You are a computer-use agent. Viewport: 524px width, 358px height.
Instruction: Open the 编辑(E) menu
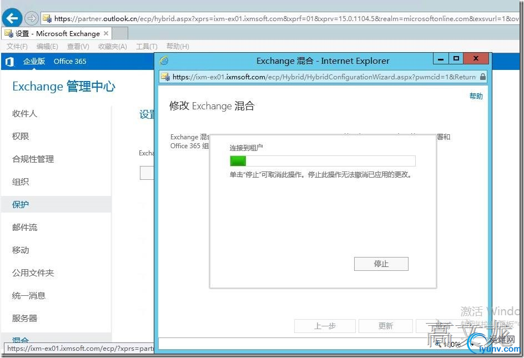point(47,47)
